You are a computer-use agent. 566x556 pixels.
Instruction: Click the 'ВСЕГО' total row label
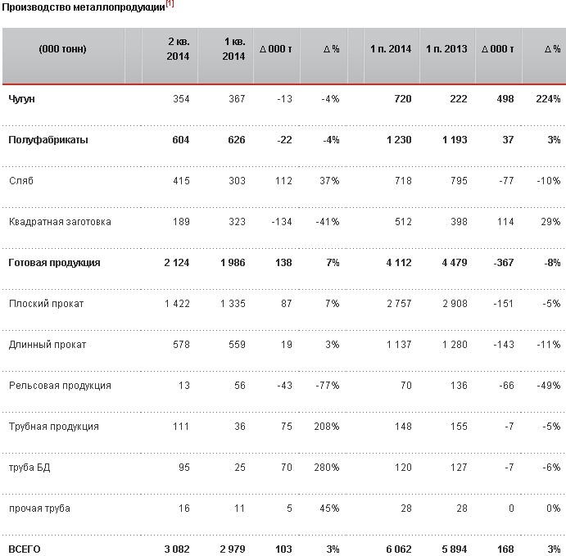coord(25,549)
